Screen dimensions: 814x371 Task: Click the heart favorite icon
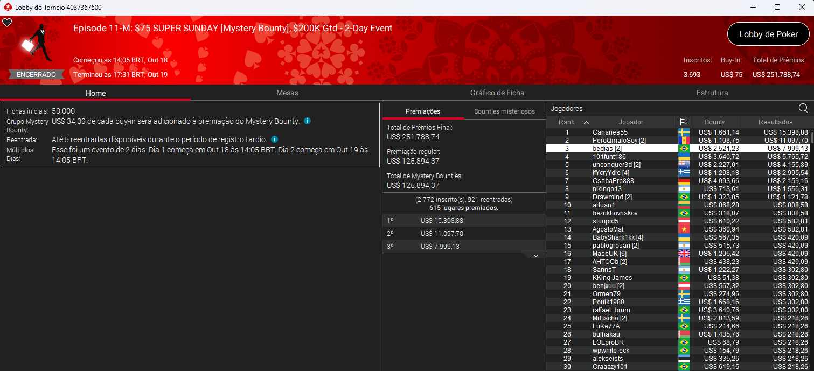click(x=7, y=23)
